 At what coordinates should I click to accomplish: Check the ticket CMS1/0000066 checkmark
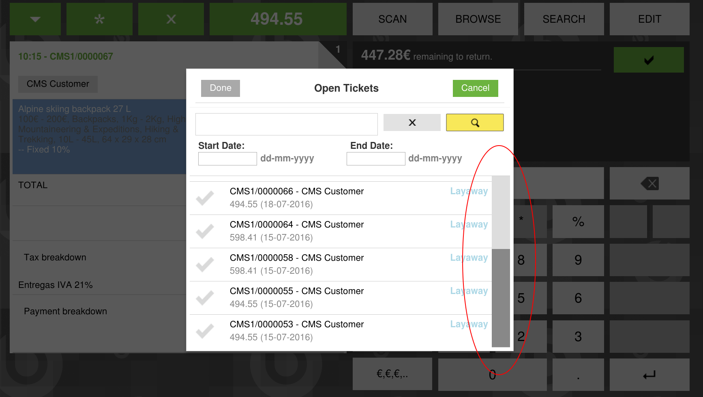pyautogui.click(x=205, y=198)
